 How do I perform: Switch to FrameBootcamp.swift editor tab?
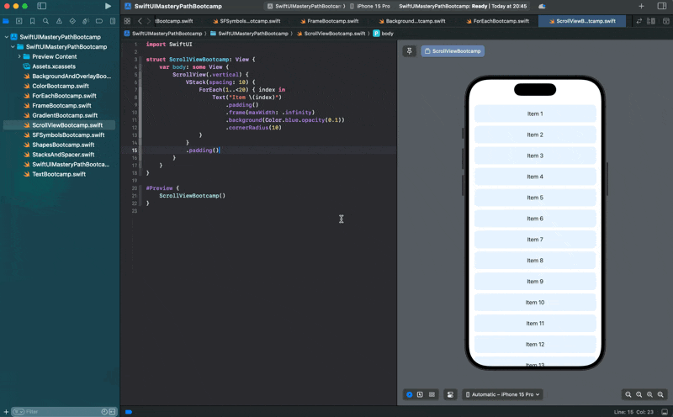click(x=329, y=21)
